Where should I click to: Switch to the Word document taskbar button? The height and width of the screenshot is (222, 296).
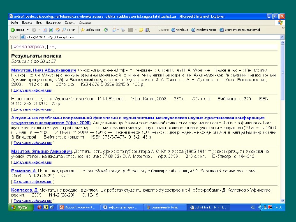[x=121, y=207]
